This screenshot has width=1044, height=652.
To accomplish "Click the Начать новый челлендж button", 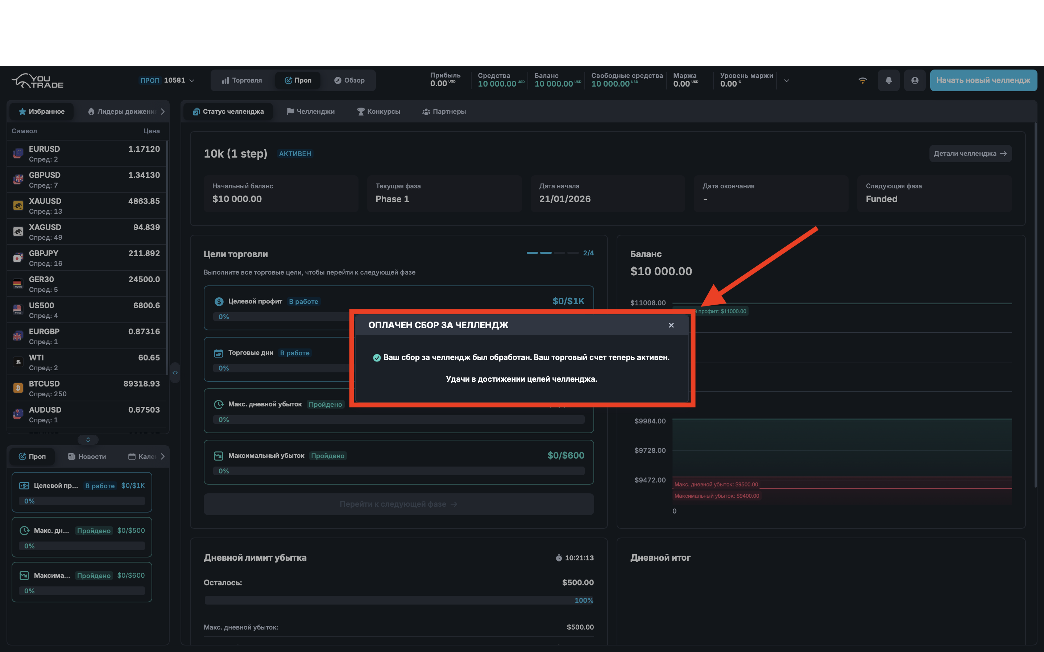I will click(x=983, y=80).
